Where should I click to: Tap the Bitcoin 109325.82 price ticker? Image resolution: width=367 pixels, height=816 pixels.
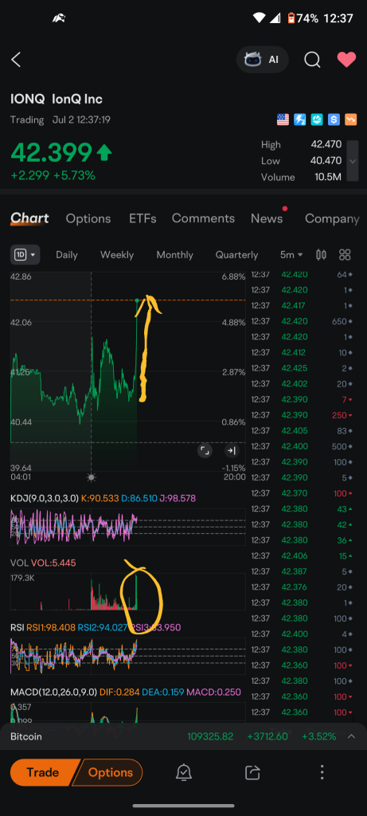point(210,736)
